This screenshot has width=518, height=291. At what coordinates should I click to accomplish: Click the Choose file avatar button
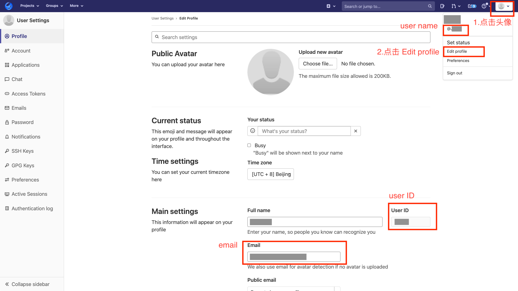tap(318, 64)
